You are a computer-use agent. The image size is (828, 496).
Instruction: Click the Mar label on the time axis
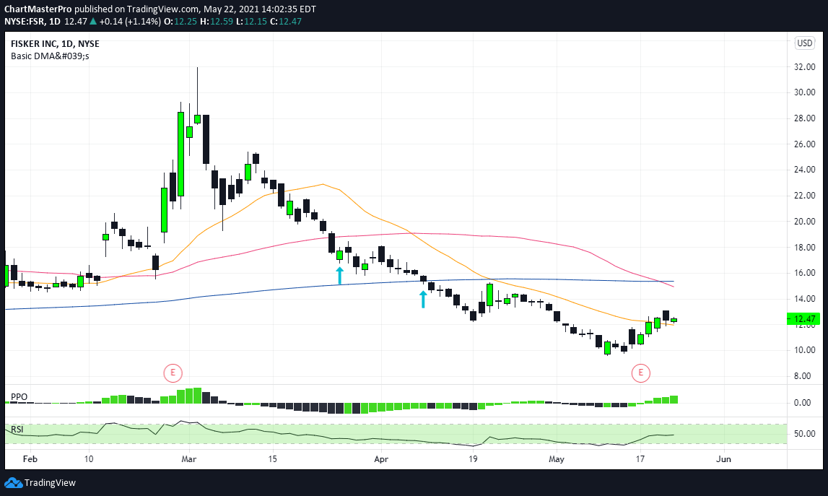click(x=188, y=459)
